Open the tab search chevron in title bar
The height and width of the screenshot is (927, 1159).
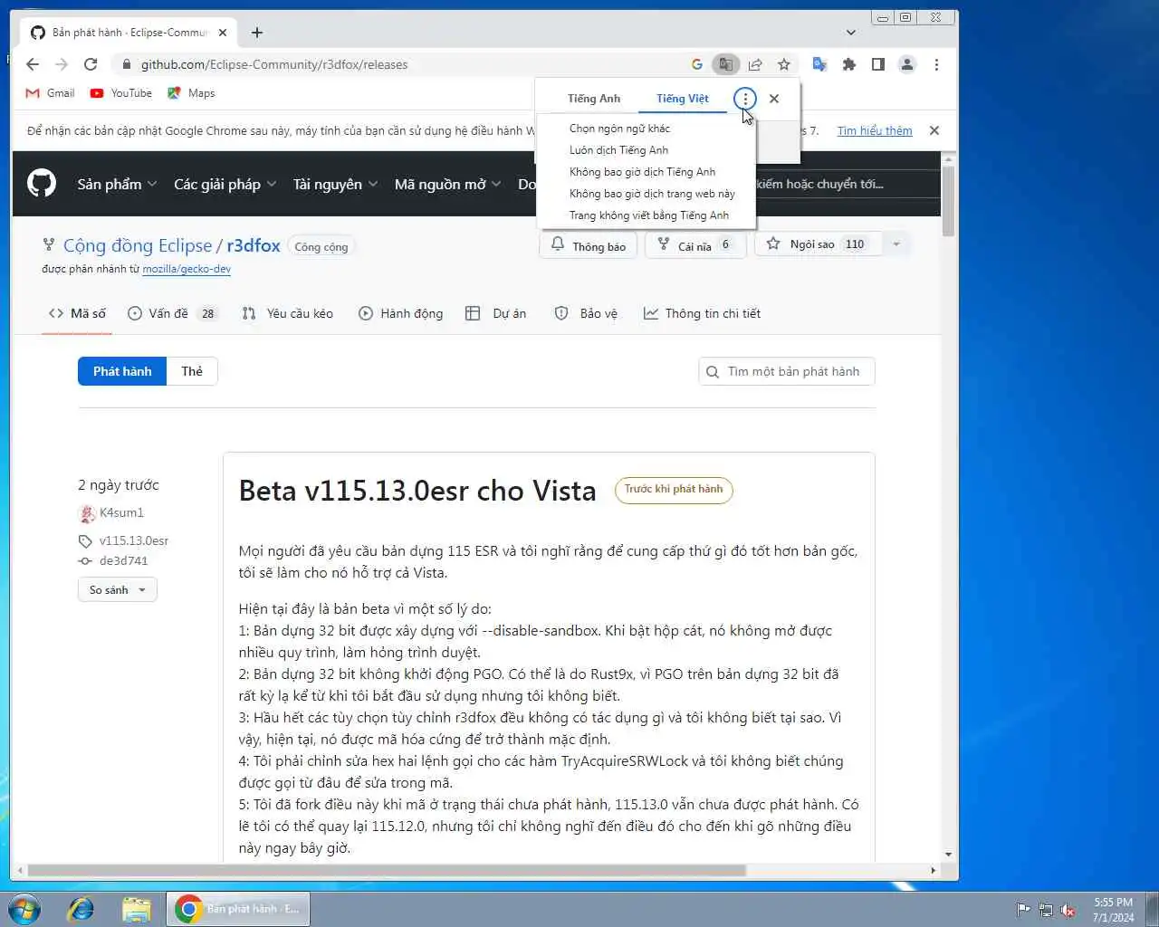850,33
